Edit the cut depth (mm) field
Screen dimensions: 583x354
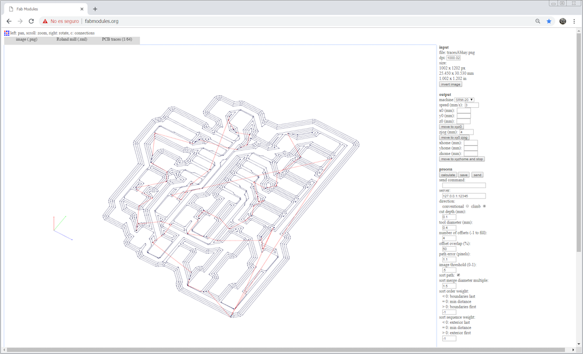449,217
